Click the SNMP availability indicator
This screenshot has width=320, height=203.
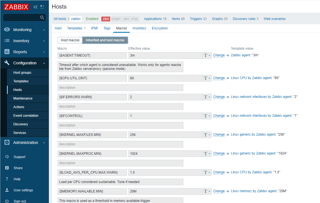point(116,19)
